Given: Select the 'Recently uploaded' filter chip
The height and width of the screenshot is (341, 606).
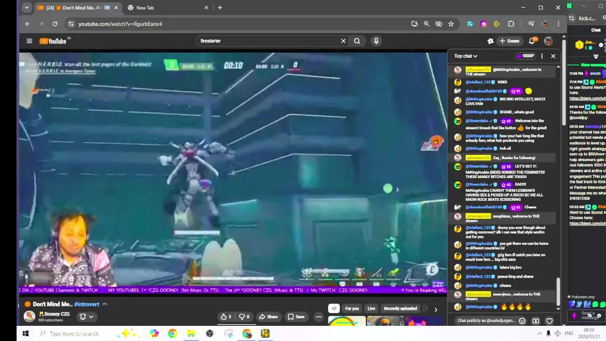Looking at the screenshot, I should tap(400, 308).
